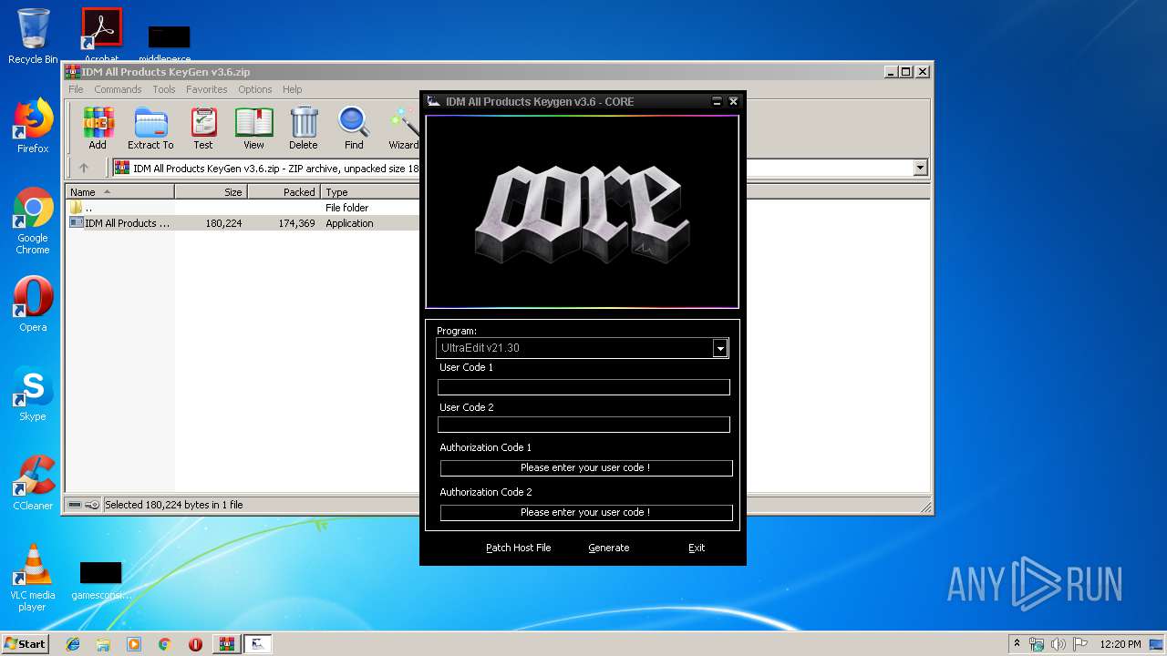Click the '174,369' packed cell
Image resolution: width=1167 pixels, height=656 pixels.
click(x=296, y=223)
